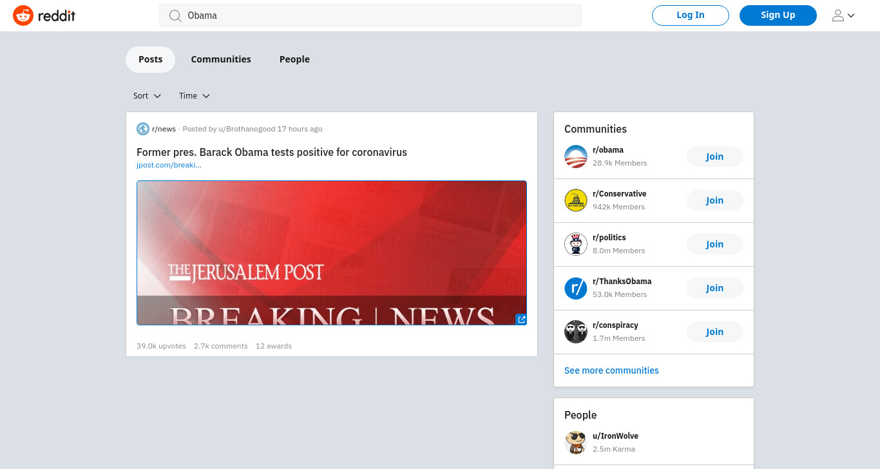Switch to the People tab
The image size is (880, 469).
pos(294,59)
